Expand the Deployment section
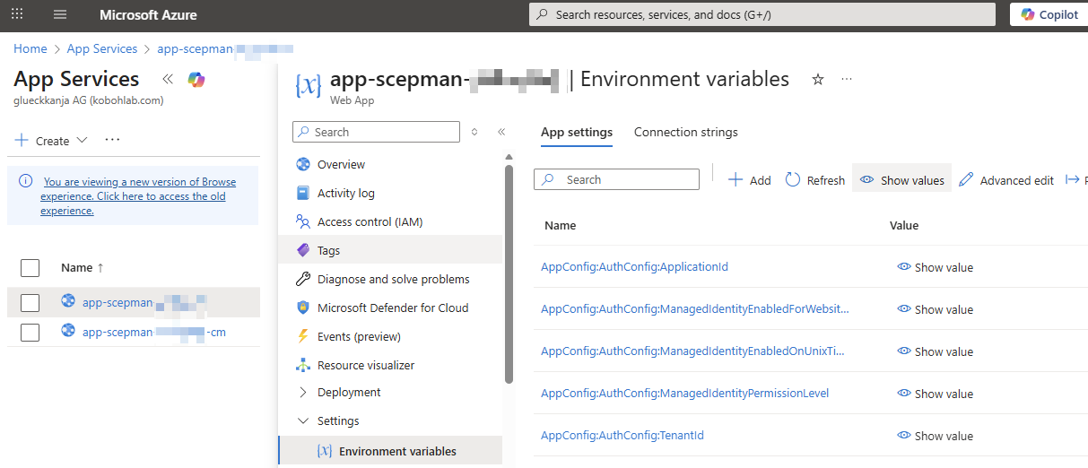The height and width of the screenshot is (468, 1088). 348,392
